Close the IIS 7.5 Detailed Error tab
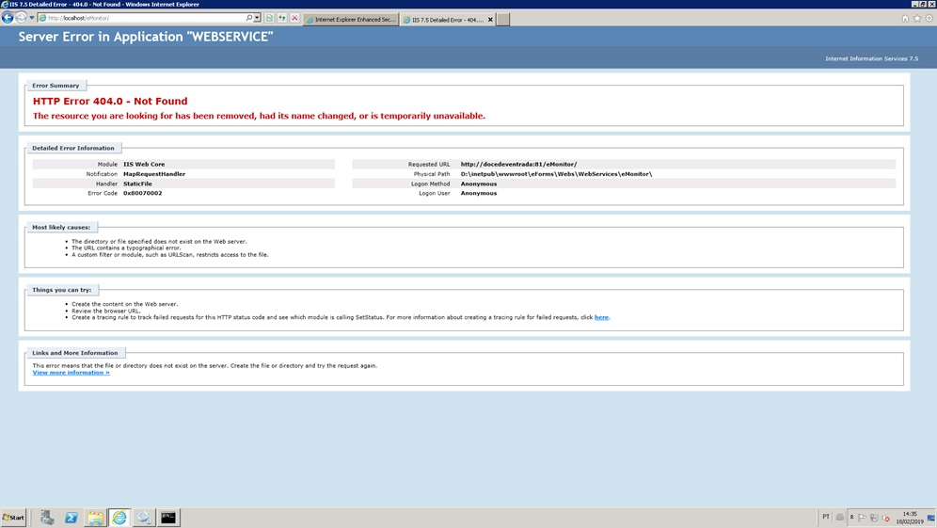Screen dimensions: 937x528 (x=490, y=19)
